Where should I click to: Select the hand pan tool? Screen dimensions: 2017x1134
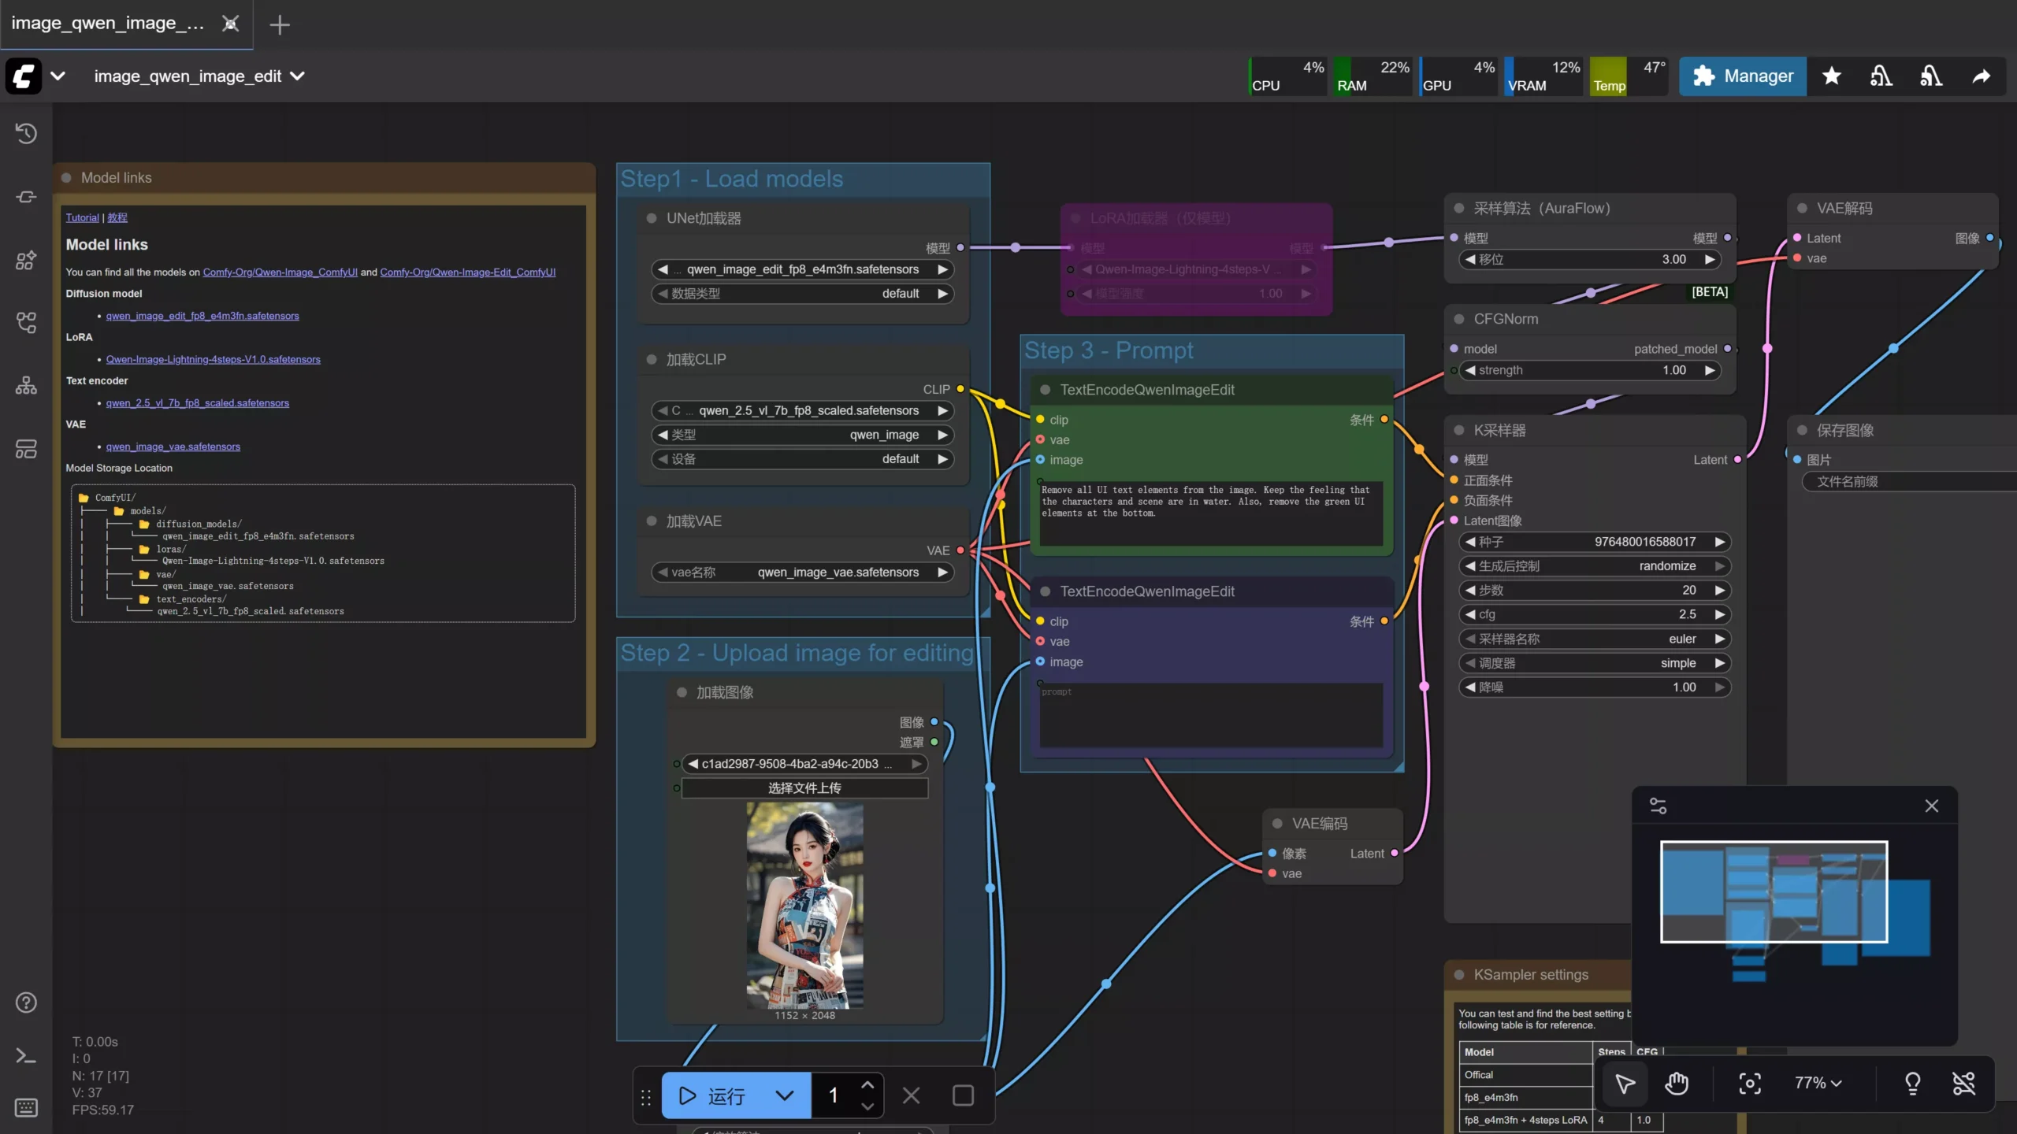pyautogui.click(x=1676, y=1084)
